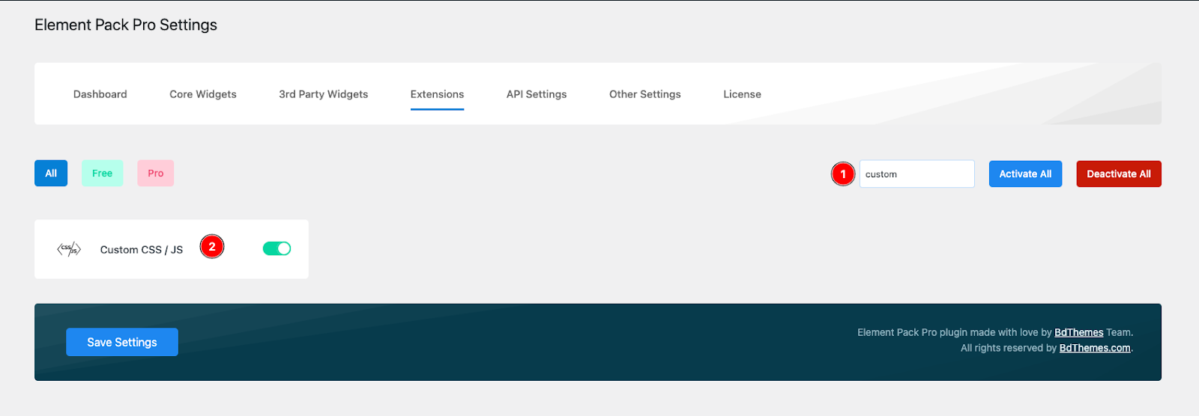Select the Extensions tab
1199x416 pixels.
437,94
